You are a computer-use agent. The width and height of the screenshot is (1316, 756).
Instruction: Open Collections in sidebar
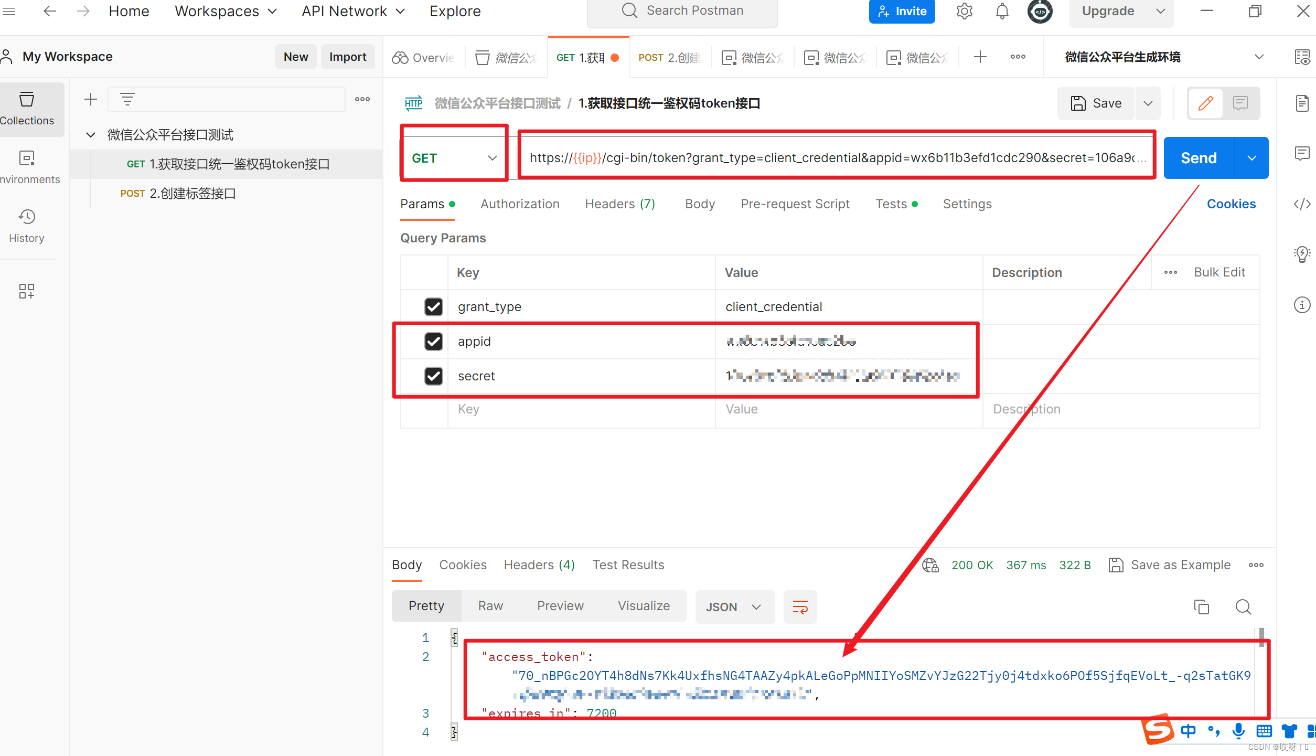coord(27,109)
